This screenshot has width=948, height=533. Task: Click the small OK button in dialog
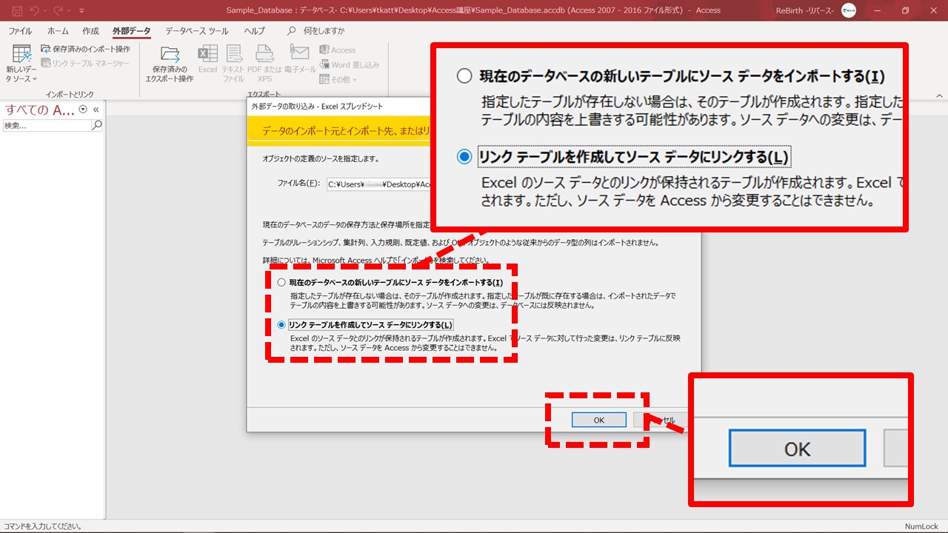coord(598,420)
